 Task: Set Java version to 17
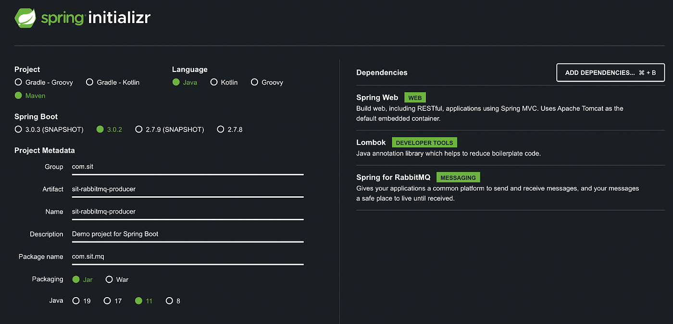113,301
